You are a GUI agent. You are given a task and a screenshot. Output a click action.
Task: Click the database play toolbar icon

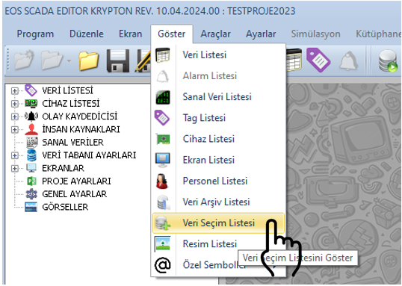(388, 60)
